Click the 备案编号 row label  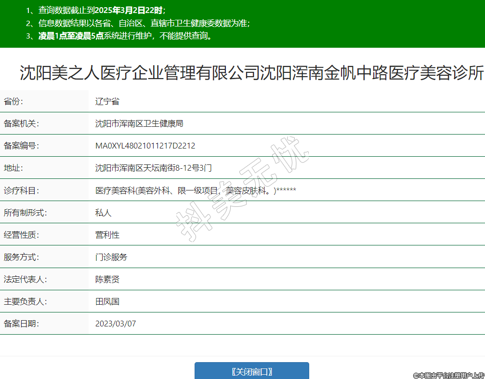coord(21,146)
